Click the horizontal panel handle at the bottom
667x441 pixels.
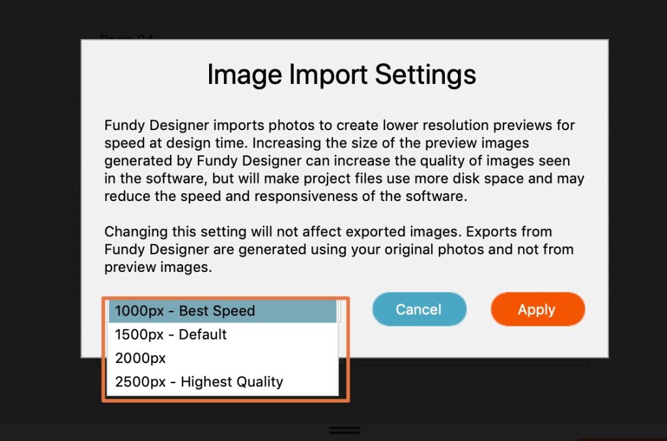click(x=345, y=431)
